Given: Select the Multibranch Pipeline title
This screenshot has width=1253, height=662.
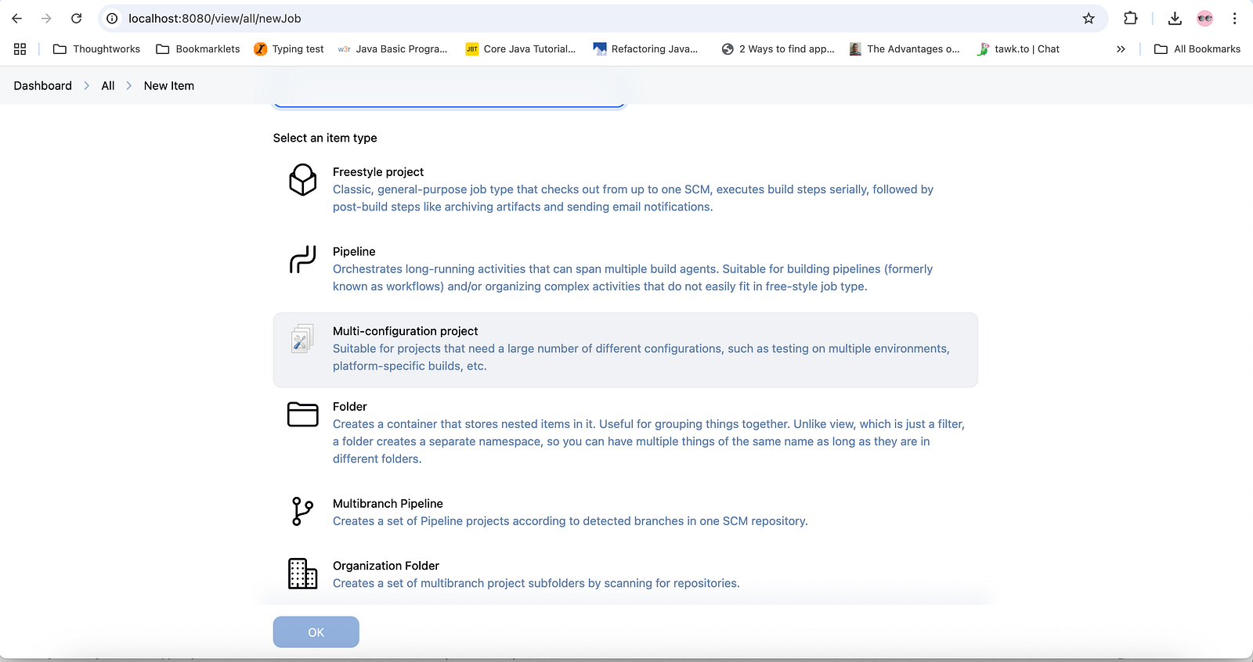Looking at the screenshot, I should pos(388,504).
